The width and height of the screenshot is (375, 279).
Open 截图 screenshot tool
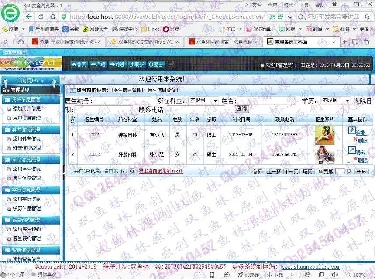341,29
